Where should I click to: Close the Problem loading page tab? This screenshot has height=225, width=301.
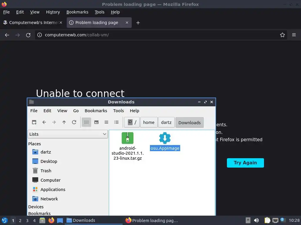(x=127, y=23)
